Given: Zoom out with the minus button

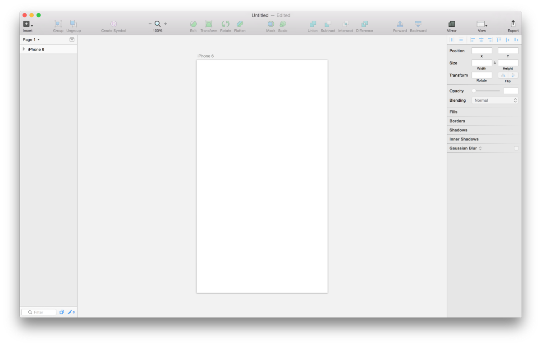Looking at the screenshot, I should click(150, 24).
